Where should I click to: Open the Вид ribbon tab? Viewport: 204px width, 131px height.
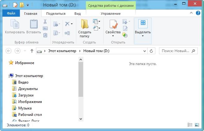[x=78, y=14]
